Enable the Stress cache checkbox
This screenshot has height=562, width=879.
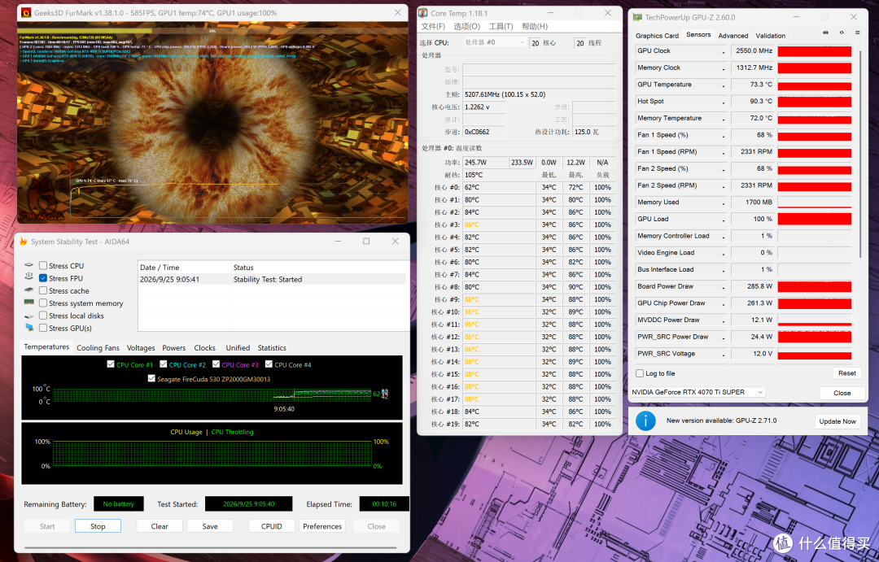click(x=43, y=290)
